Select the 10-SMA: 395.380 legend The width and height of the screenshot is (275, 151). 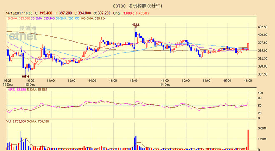18,18
